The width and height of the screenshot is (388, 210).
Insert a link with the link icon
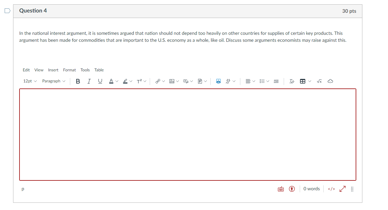(158, 81)
